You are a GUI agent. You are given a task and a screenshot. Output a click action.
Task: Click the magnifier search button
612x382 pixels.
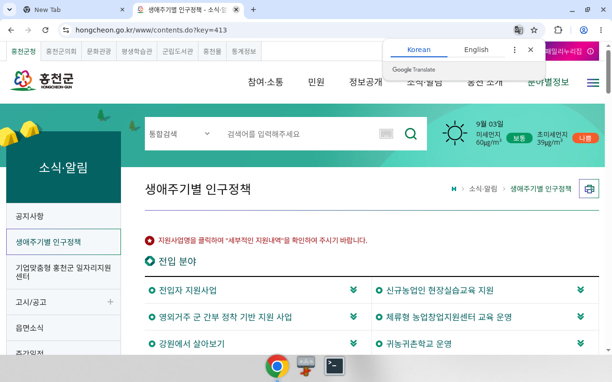(411, 134)
